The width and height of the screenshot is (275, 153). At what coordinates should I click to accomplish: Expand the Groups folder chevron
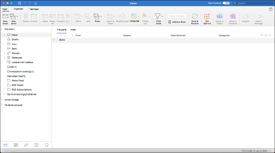(5, 53)
